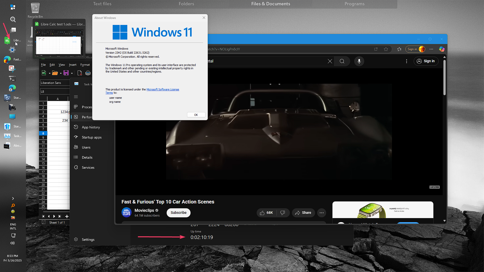Click purple Save icon in Calc toolbar
This screenshot has height=272, width=484.
point(66,73)
